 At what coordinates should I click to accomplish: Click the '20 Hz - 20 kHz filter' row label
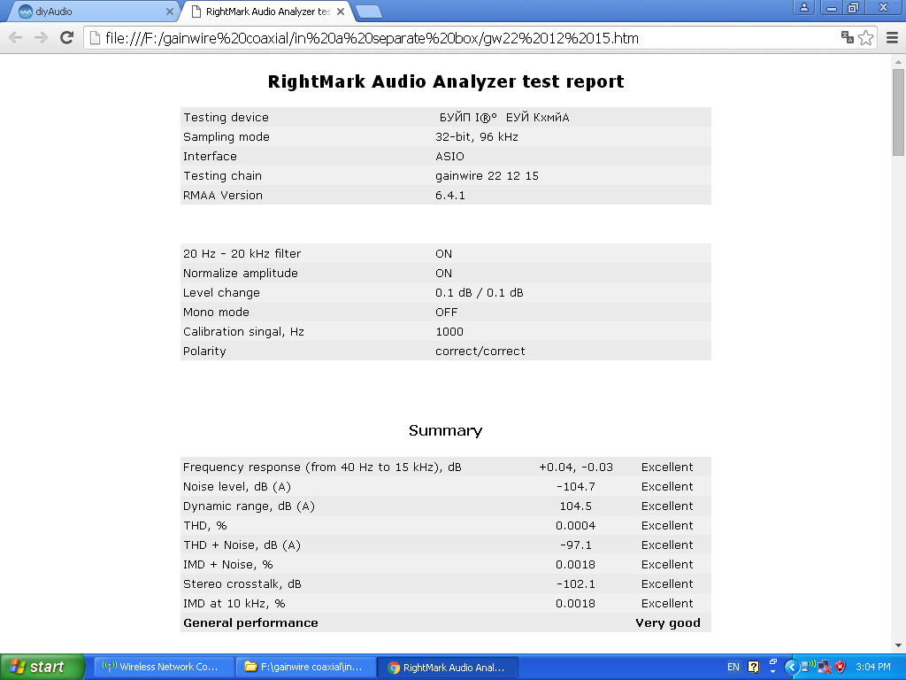(x=242, y=254)
